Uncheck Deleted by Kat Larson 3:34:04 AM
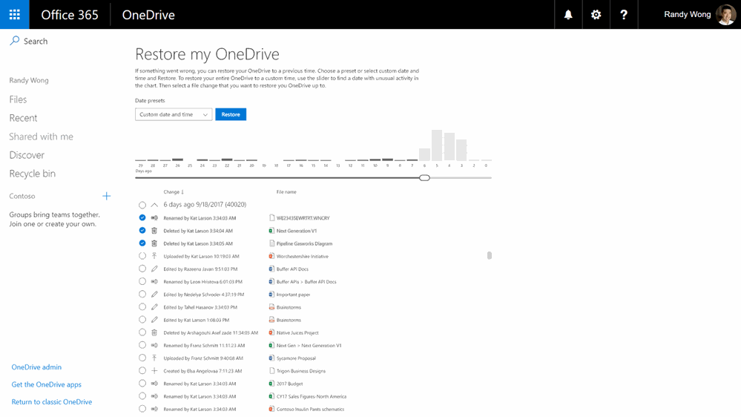Viewport: 741px width, 417px height. [142, 230]
